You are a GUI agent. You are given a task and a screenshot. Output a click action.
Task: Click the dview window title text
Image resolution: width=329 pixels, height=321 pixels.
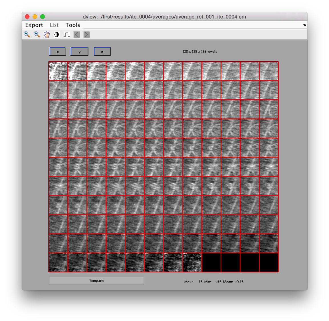click(x=164, y=17)
